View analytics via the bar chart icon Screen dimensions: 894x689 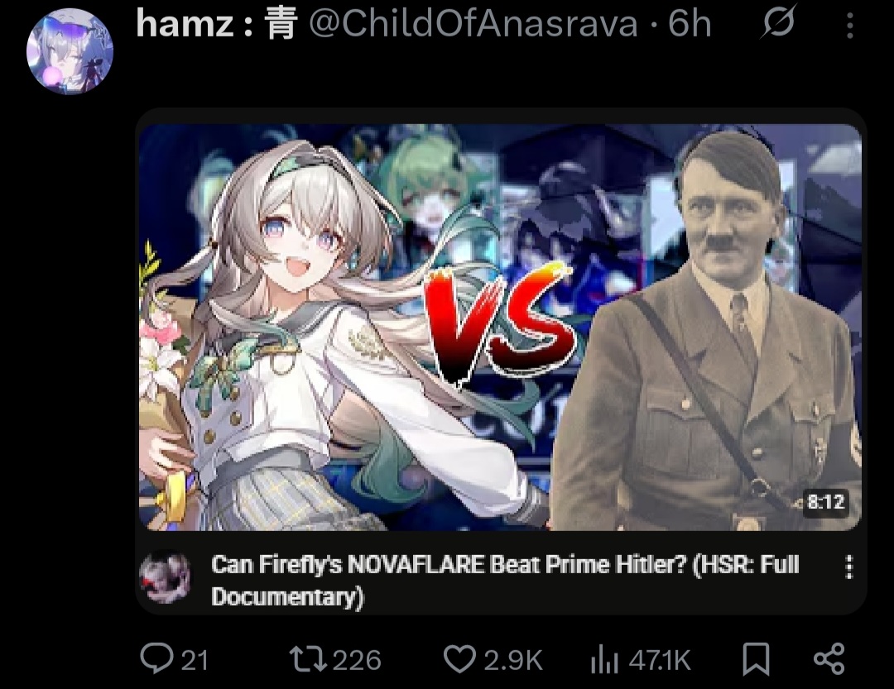pyautogui.click(x=604, y=659)
